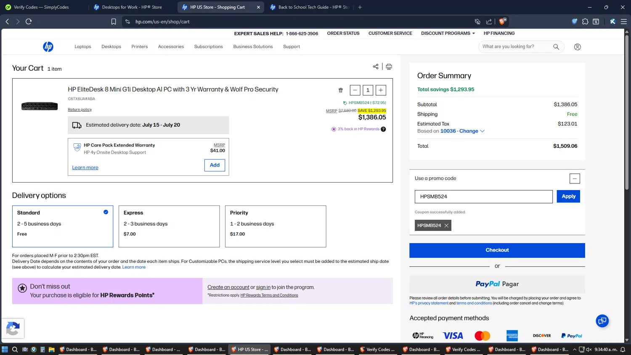Image resolution: width=631 pixels, height=355 pixels.
Task: Add HP Care Pack Extended Warranty
Action: [215, 165]
